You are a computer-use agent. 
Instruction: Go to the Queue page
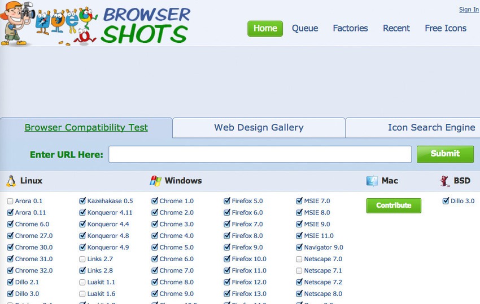tap(305, 28)
